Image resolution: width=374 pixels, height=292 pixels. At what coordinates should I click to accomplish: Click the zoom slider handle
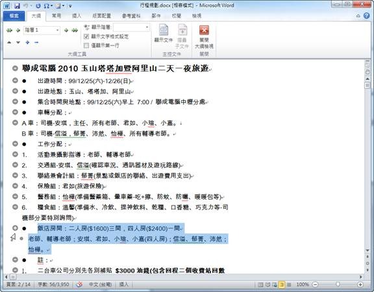click(338, 284)
